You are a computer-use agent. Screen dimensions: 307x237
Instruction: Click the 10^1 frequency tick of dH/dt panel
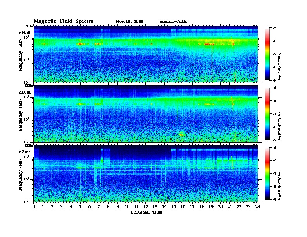(x=26, y=37)
